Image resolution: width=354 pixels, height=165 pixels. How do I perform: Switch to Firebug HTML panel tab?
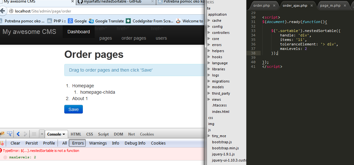point(76,134)
